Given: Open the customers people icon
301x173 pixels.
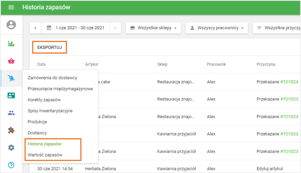Looking at the screenshot, I should pyautogui.click(x=11, y=113).
